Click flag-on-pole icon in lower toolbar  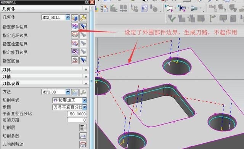(x=212, y=19)
